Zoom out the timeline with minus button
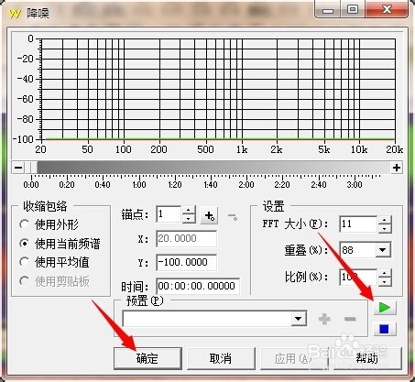The image size is (415, 382). tap(18, 168)
